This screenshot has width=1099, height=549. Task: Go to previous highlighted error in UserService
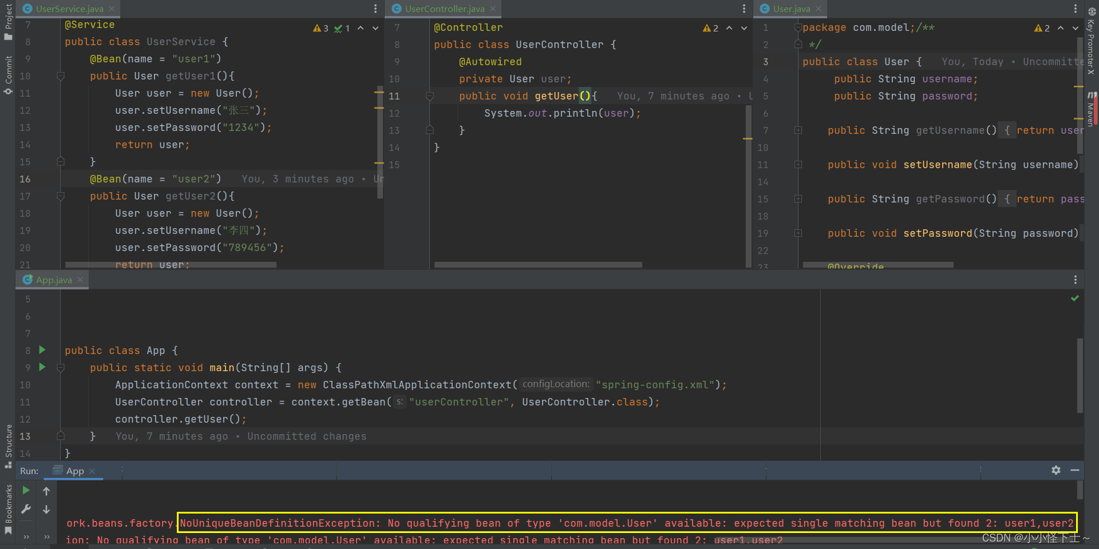pyautogui.click(x=361, y=28)
